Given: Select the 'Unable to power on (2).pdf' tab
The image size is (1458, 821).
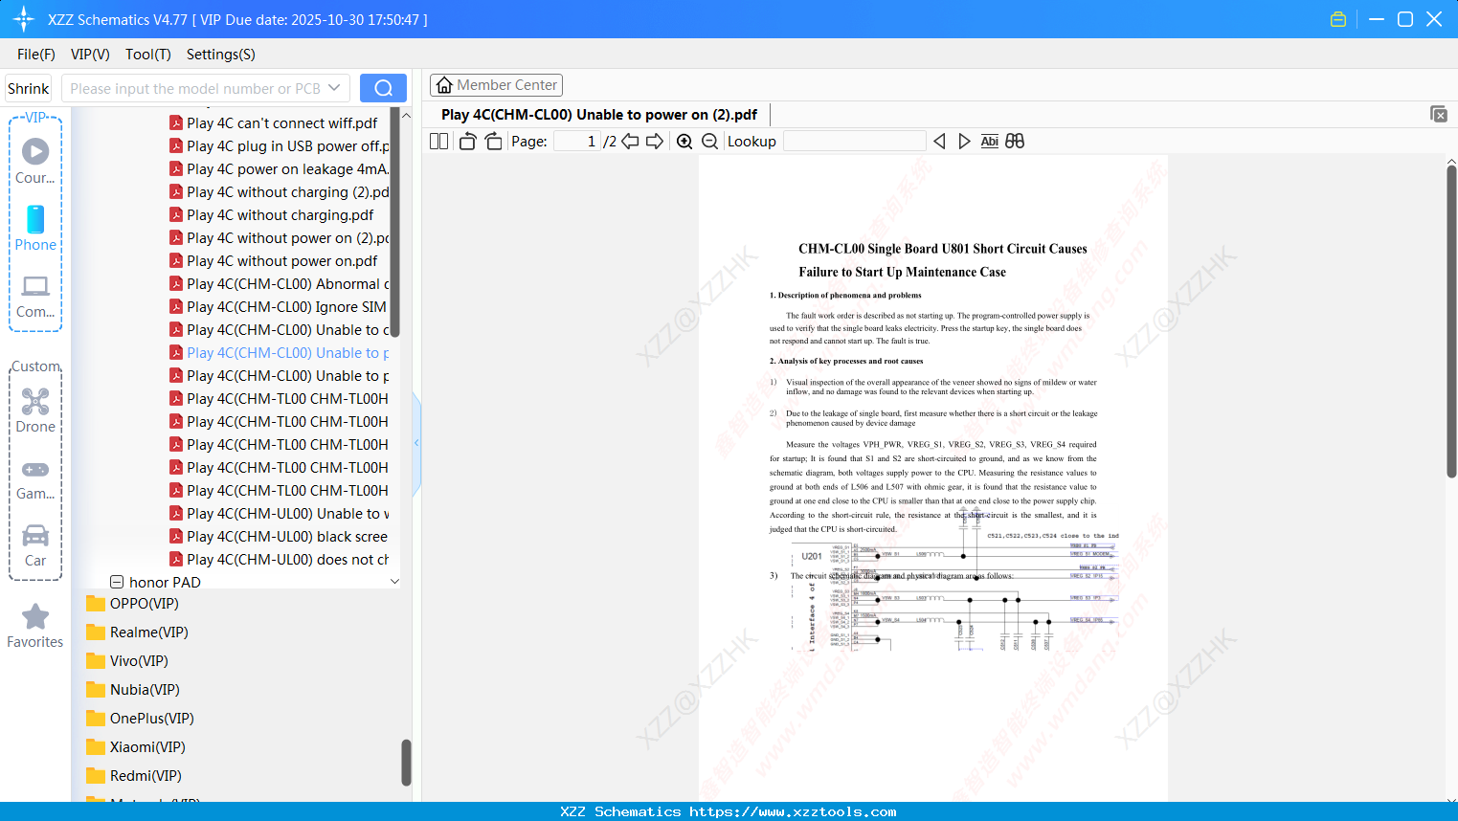Looking at the screenshot, I should (x=599, y=115).
